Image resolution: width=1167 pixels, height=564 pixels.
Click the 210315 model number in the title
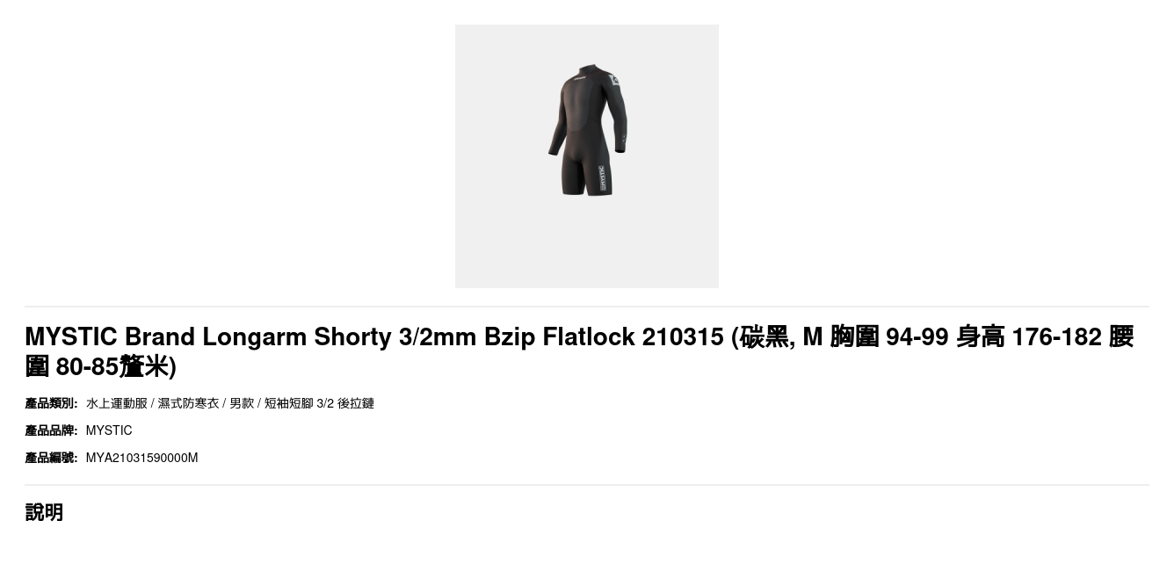(683, 336)
